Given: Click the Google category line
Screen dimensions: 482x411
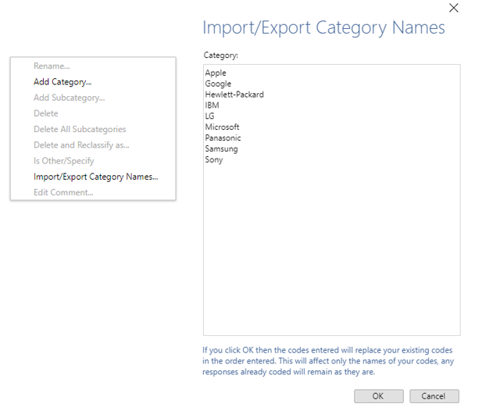Looking at the screenshot, I should pos(218,84).
